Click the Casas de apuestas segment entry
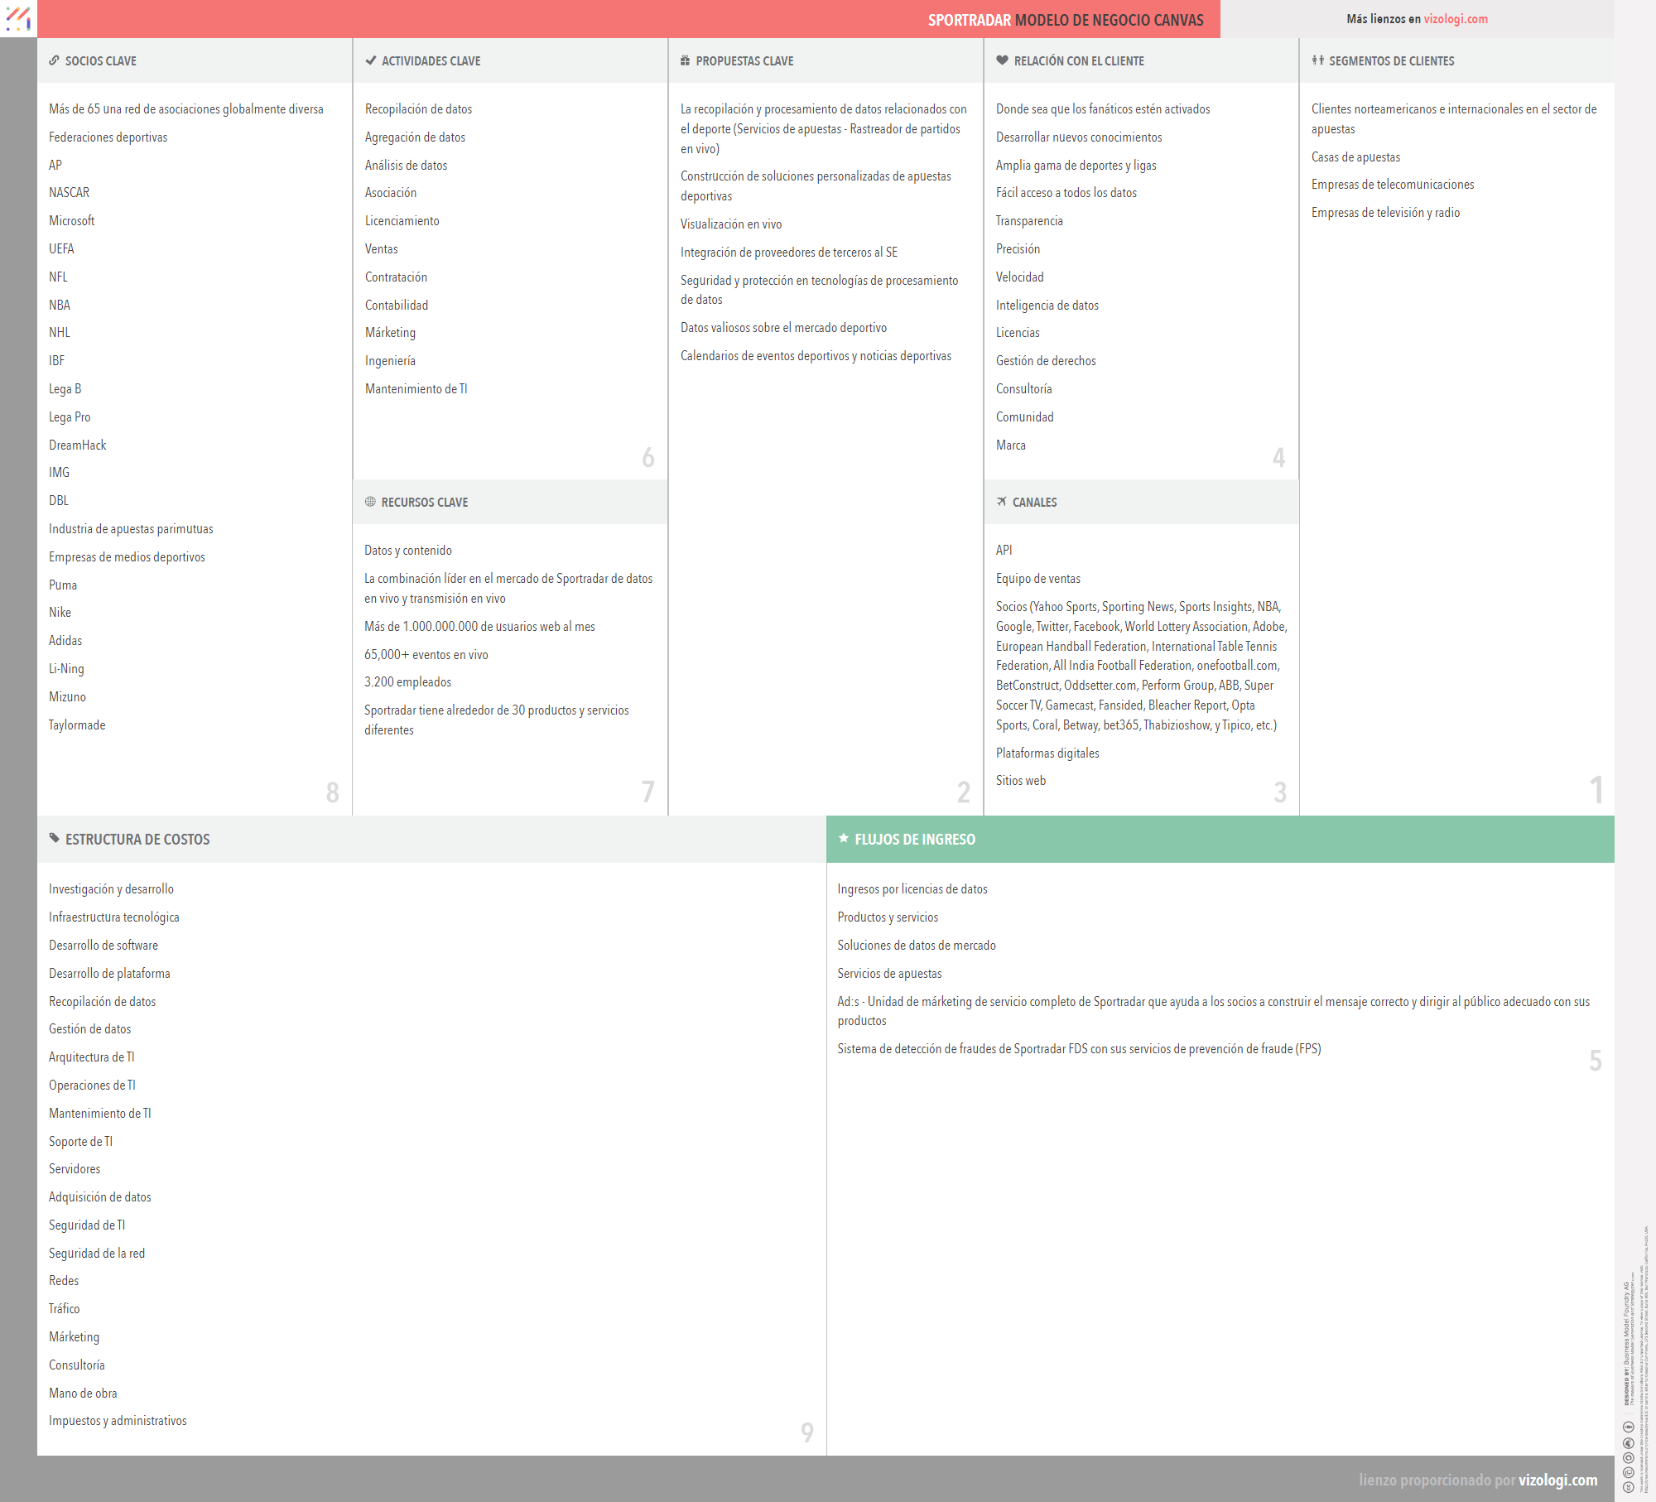Viewport: 1656px width, 1502px height. [x=1355, y=157]
